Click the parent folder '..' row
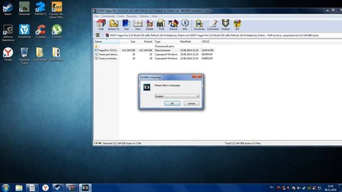Viewport: 342px width, 192px height. [x=154, y=46]
